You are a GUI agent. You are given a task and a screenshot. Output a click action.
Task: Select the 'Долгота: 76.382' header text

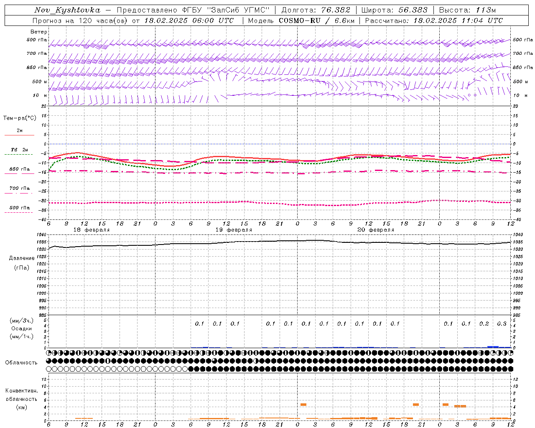pos(316,10)
